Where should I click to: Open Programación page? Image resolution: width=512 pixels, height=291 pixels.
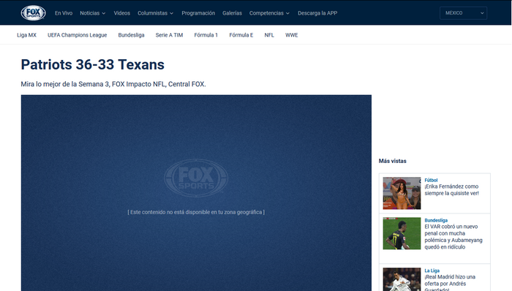(x=198, y=13)
